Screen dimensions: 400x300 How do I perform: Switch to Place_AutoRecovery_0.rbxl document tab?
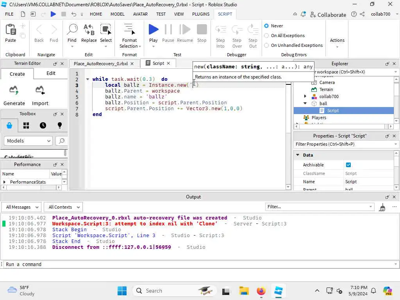point(101,64)
